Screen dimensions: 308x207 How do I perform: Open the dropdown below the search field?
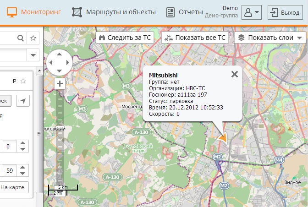[33, 55]
